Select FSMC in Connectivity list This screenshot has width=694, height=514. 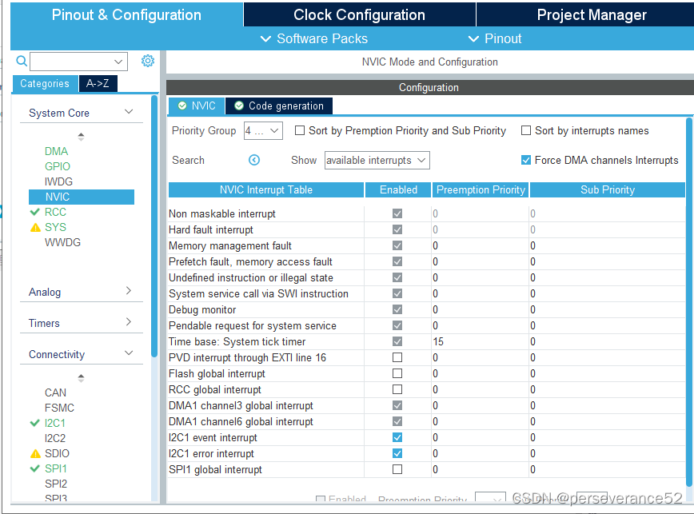pos(59,408)
